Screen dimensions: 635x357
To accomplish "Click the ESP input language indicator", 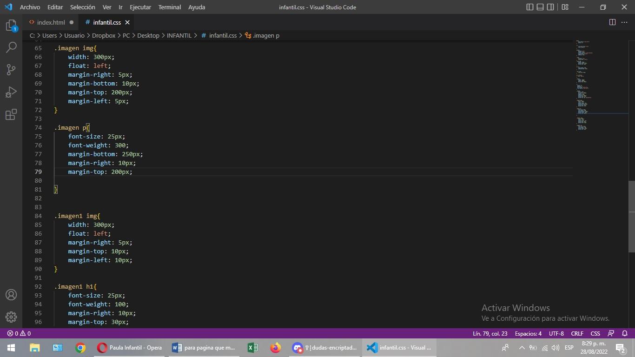I will (569, 348).
